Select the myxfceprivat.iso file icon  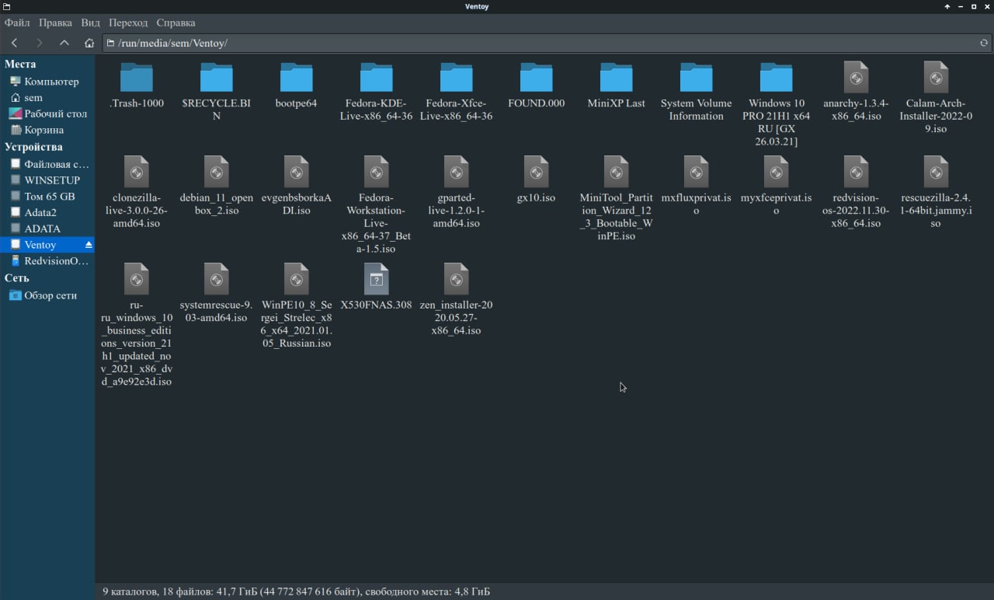pos(776,172)
